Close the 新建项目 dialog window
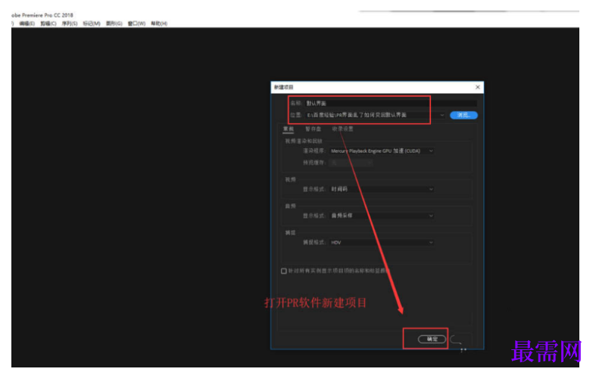The image size is (596, 375). tap(477, 87)
